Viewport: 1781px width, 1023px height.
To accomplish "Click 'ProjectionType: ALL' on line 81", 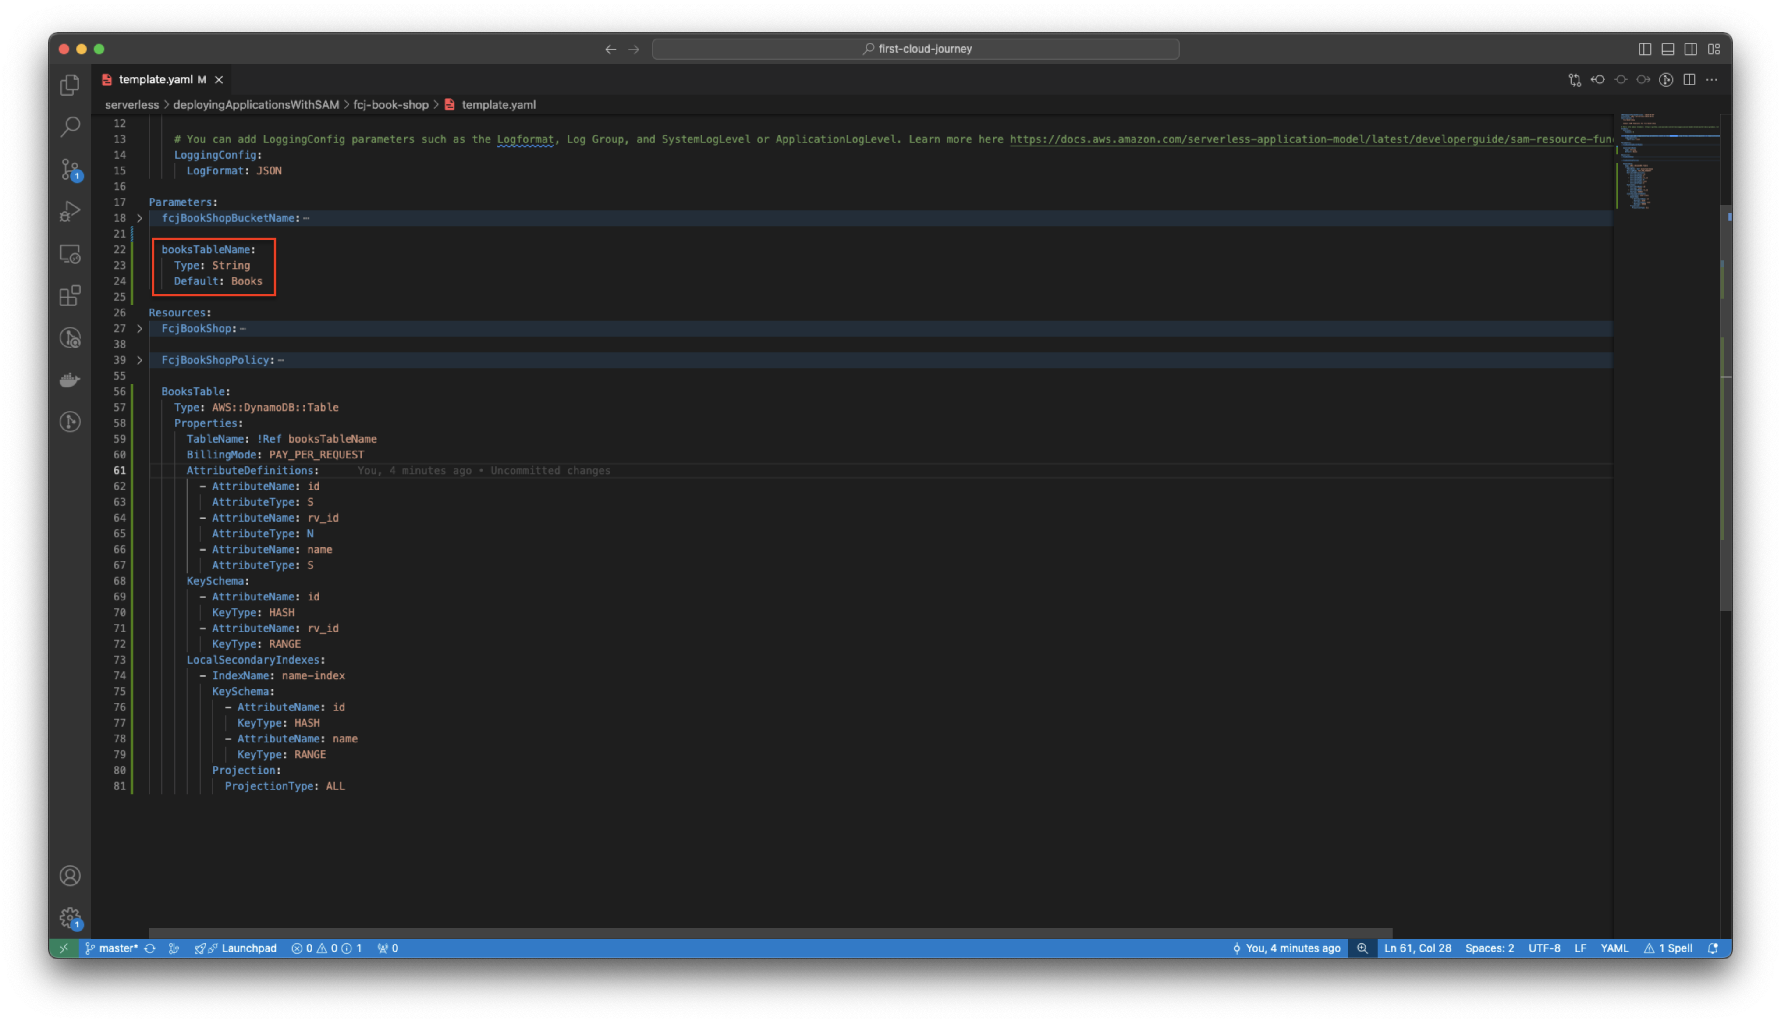I will click(x=285, y=787).
